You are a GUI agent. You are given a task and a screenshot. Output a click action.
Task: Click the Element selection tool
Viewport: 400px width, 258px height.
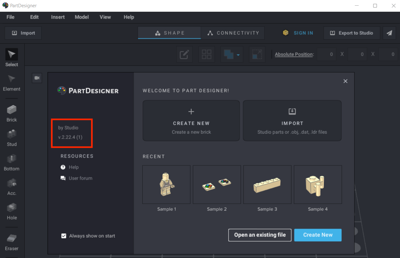[x=12, y=83]
